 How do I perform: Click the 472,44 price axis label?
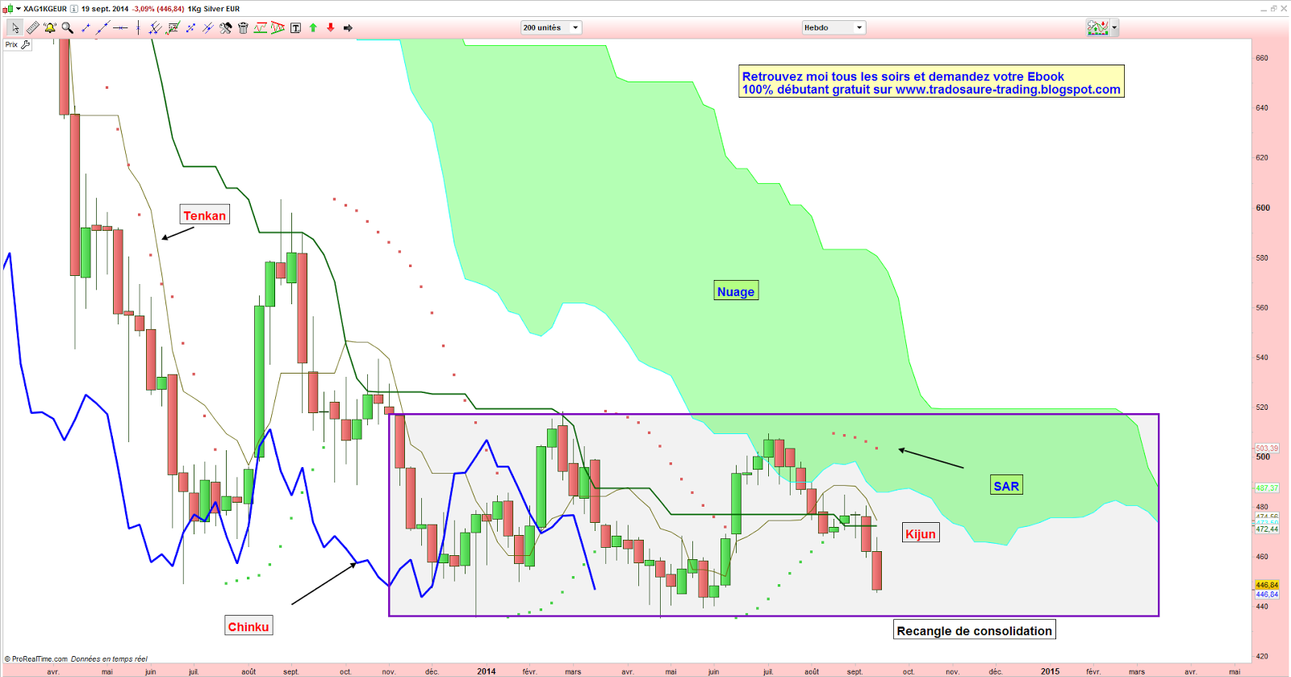coord(1267,529)
